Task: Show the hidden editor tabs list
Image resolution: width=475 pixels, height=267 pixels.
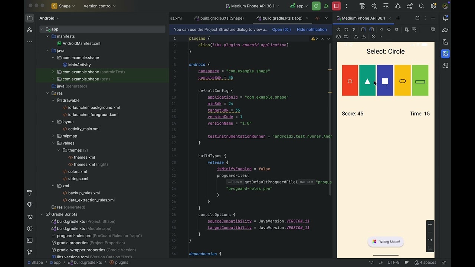Action: coord(326,18)
